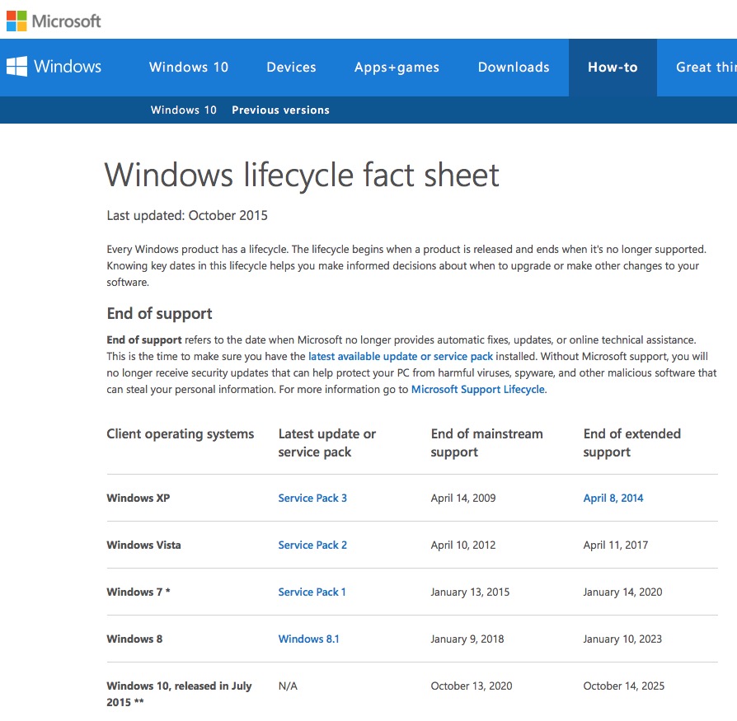
Task: Click the Windows XP row label
Action: 138,498
